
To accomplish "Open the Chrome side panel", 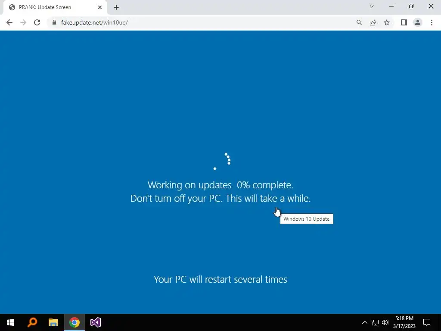I will click(x=404, y=22).
